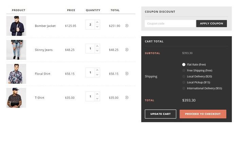Remove Bomber Jacket from the cart

point(127,26)
